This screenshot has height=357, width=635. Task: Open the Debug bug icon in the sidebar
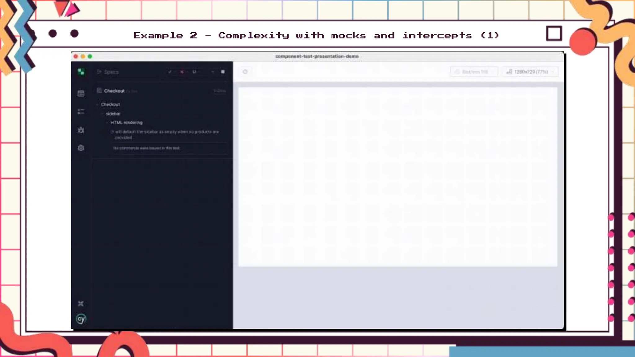81,130
